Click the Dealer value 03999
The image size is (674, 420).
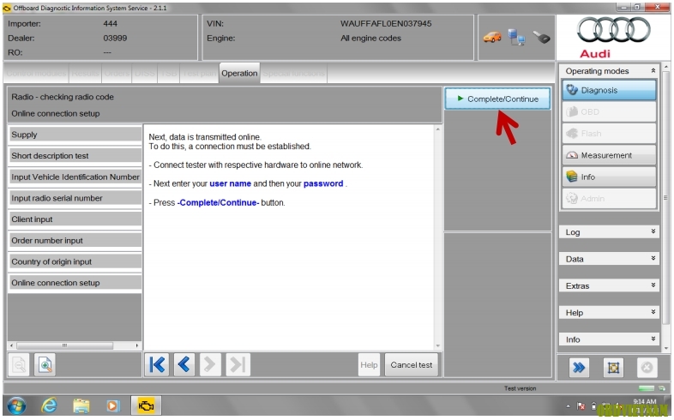115,38
